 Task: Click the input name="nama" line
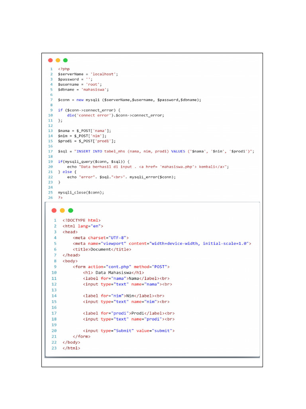tap(127, 284)
